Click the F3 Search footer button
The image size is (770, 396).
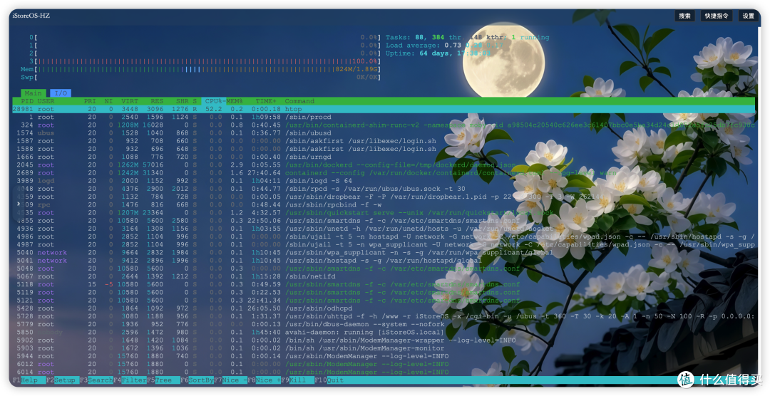[x=96, y=380]
